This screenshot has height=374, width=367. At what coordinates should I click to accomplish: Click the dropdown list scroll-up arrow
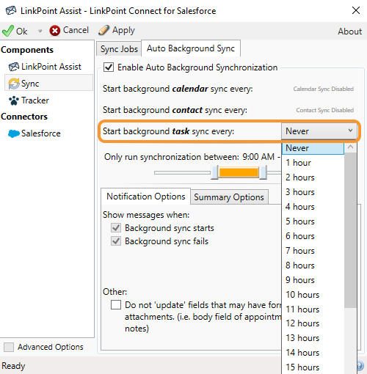[350, 147]
